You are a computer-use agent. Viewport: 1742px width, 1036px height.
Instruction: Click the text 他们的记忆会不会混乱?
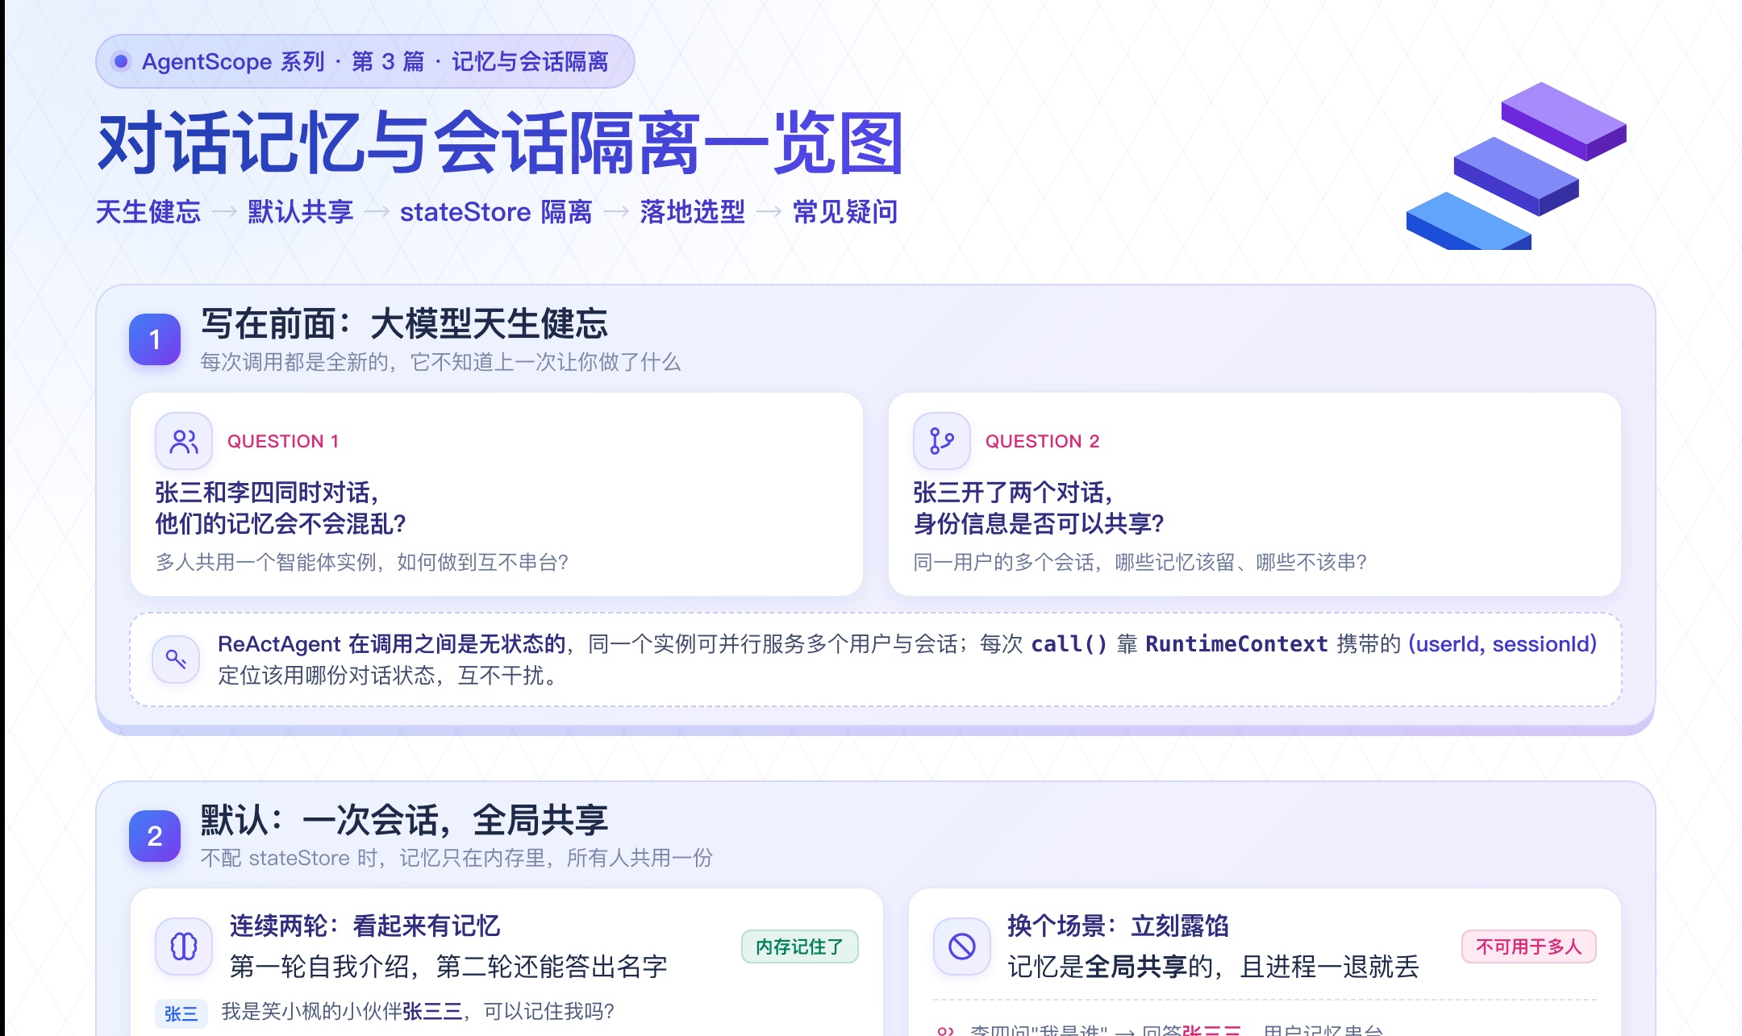pos(281,524)
